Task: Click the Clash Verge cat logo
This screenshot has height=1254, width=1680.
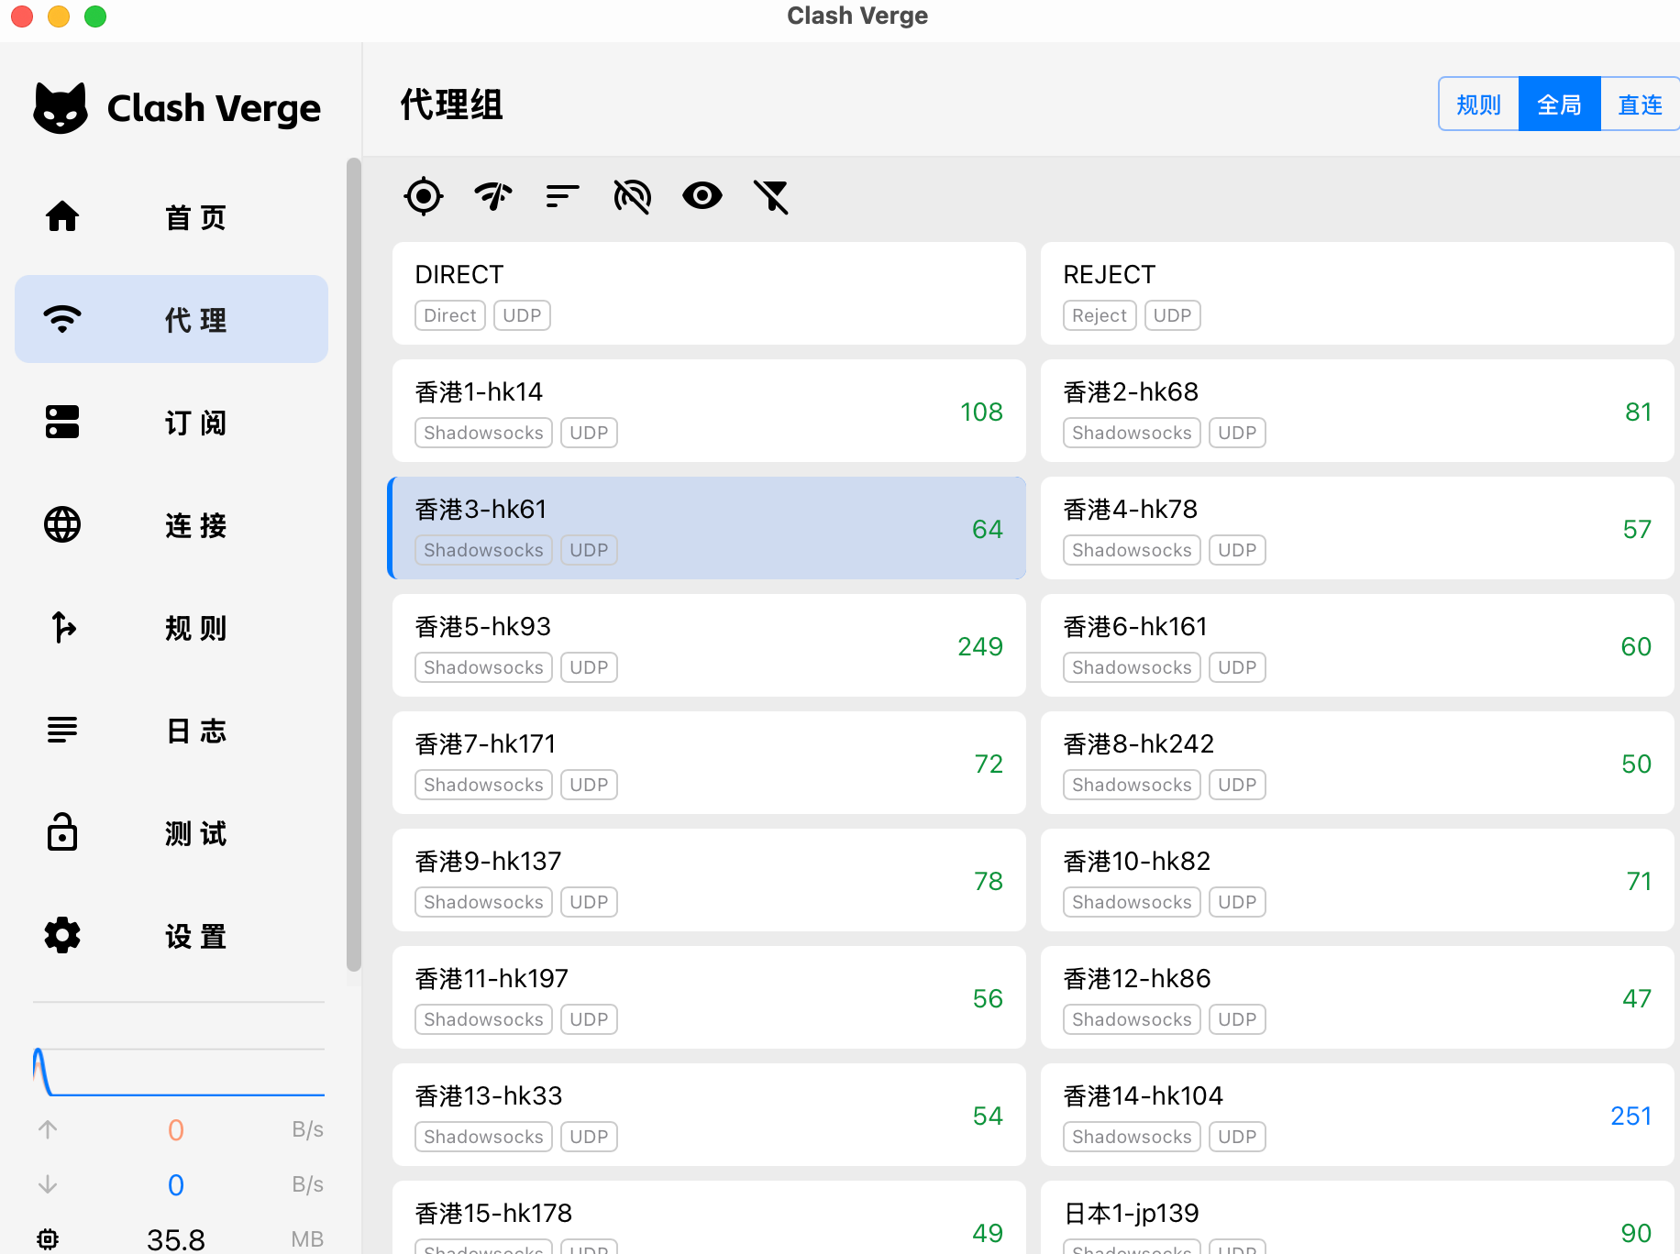Action: pyautogui.click(x=61, y=108)
